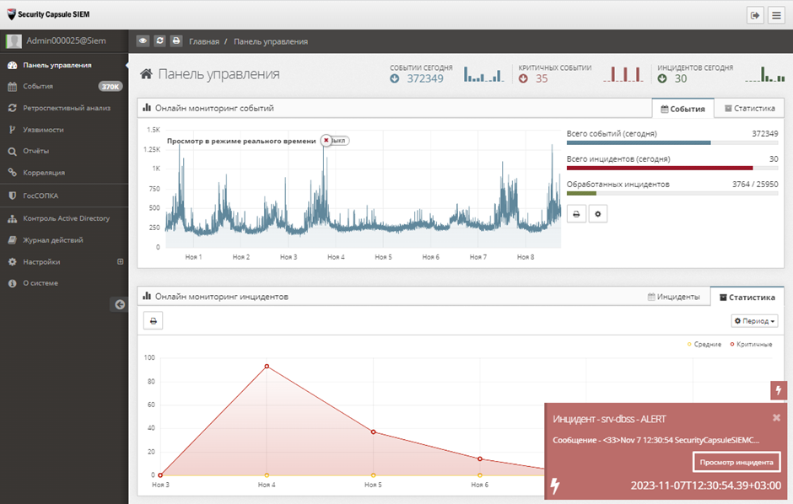Toggle the Средние series in legend

tap(709, 344)
